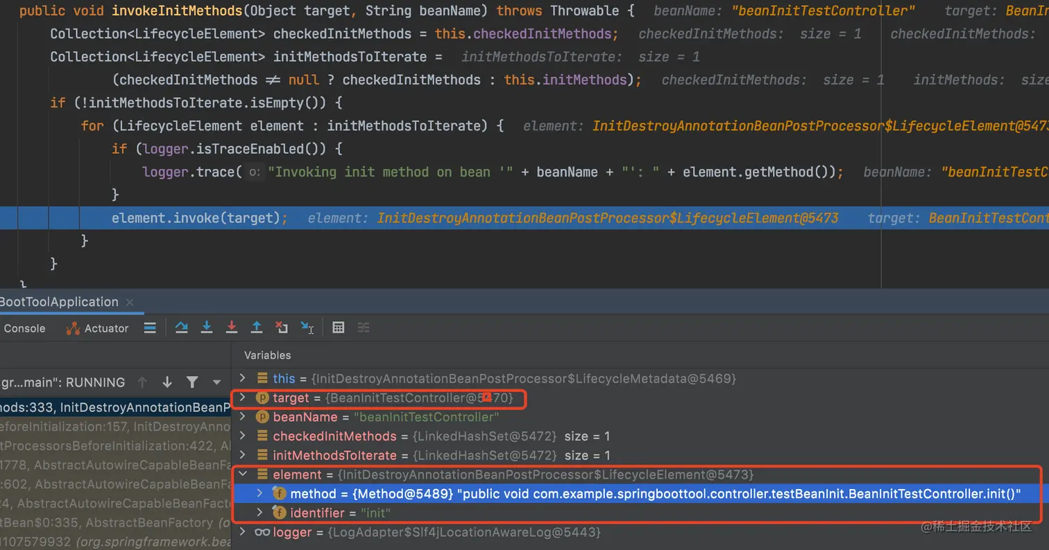
Task: Select the method = {Method@5489} row
Action: point(640,494)
